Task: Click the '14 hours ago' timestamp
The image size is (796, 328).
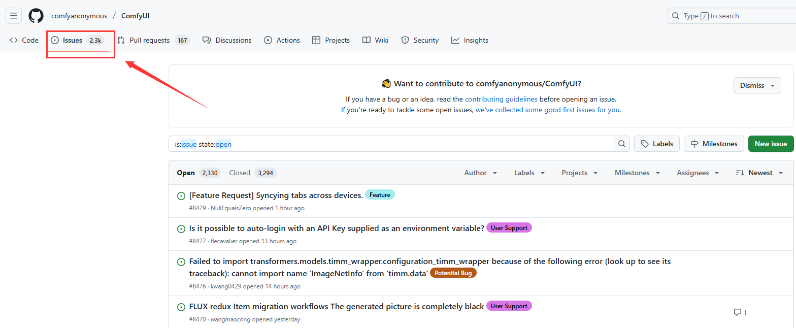Action: (282, 286)
